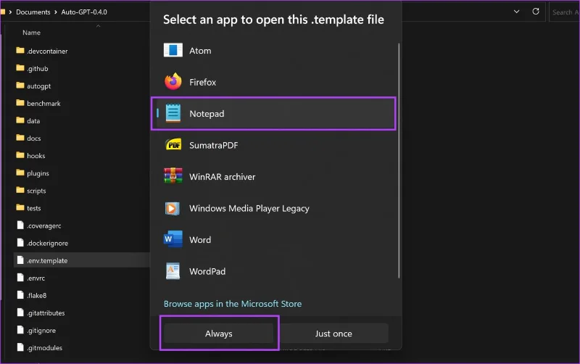Select Notepad to open the file
Screen dimensions: 580x364
pos(274,114)
